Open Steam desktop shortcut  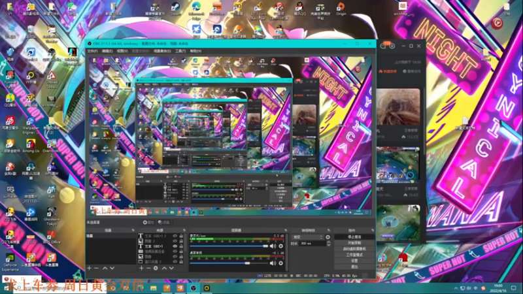click(176, 8)
